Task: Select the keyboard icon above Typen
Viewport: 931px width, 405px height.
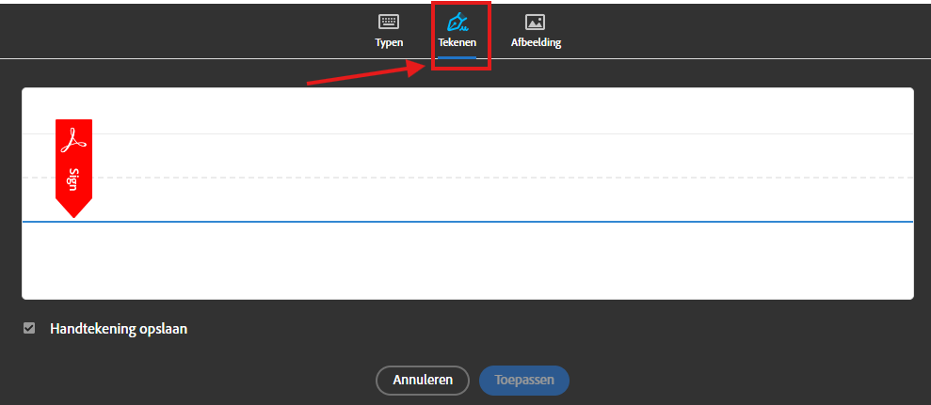Action: point(389,22)
